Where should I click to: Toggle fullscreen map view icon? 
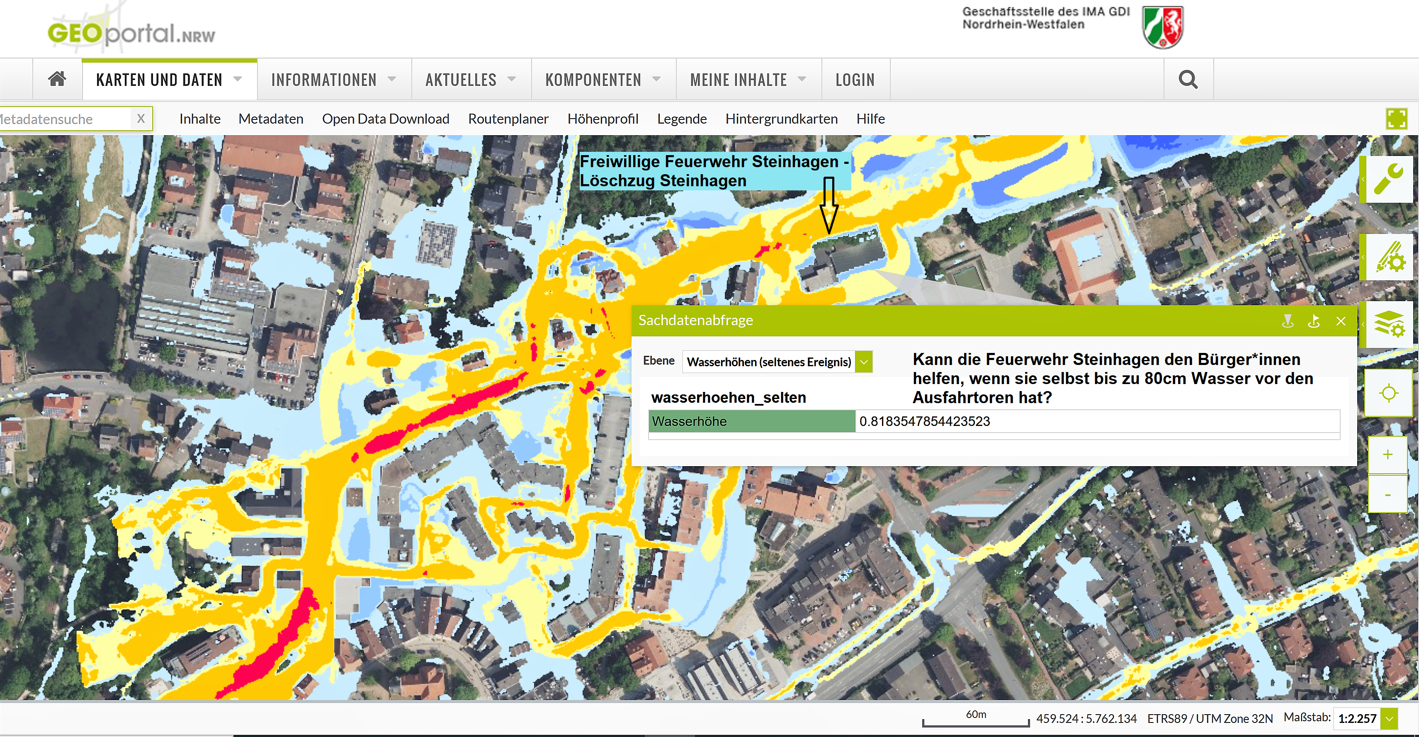click(1397, 119)
